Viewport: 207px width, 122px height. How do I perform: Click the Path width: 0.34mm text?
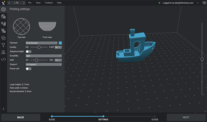[x=19, y=88]
